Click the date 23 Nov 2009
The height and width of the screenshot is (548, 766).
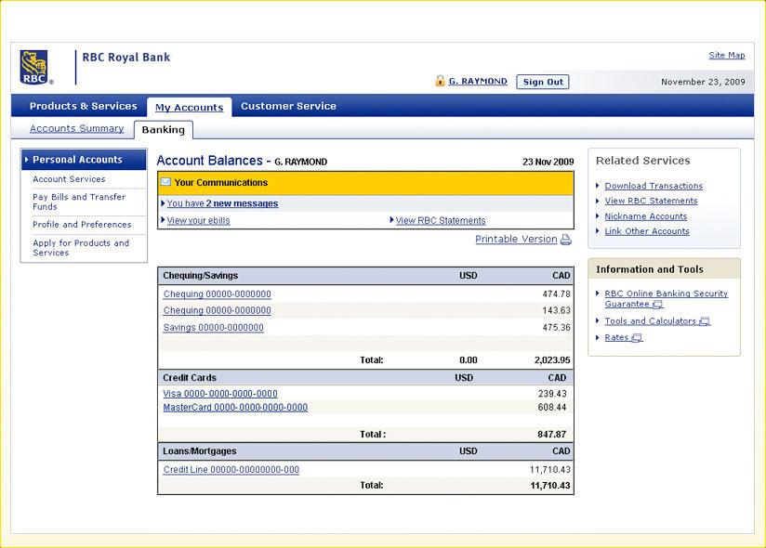pos(548,162)
